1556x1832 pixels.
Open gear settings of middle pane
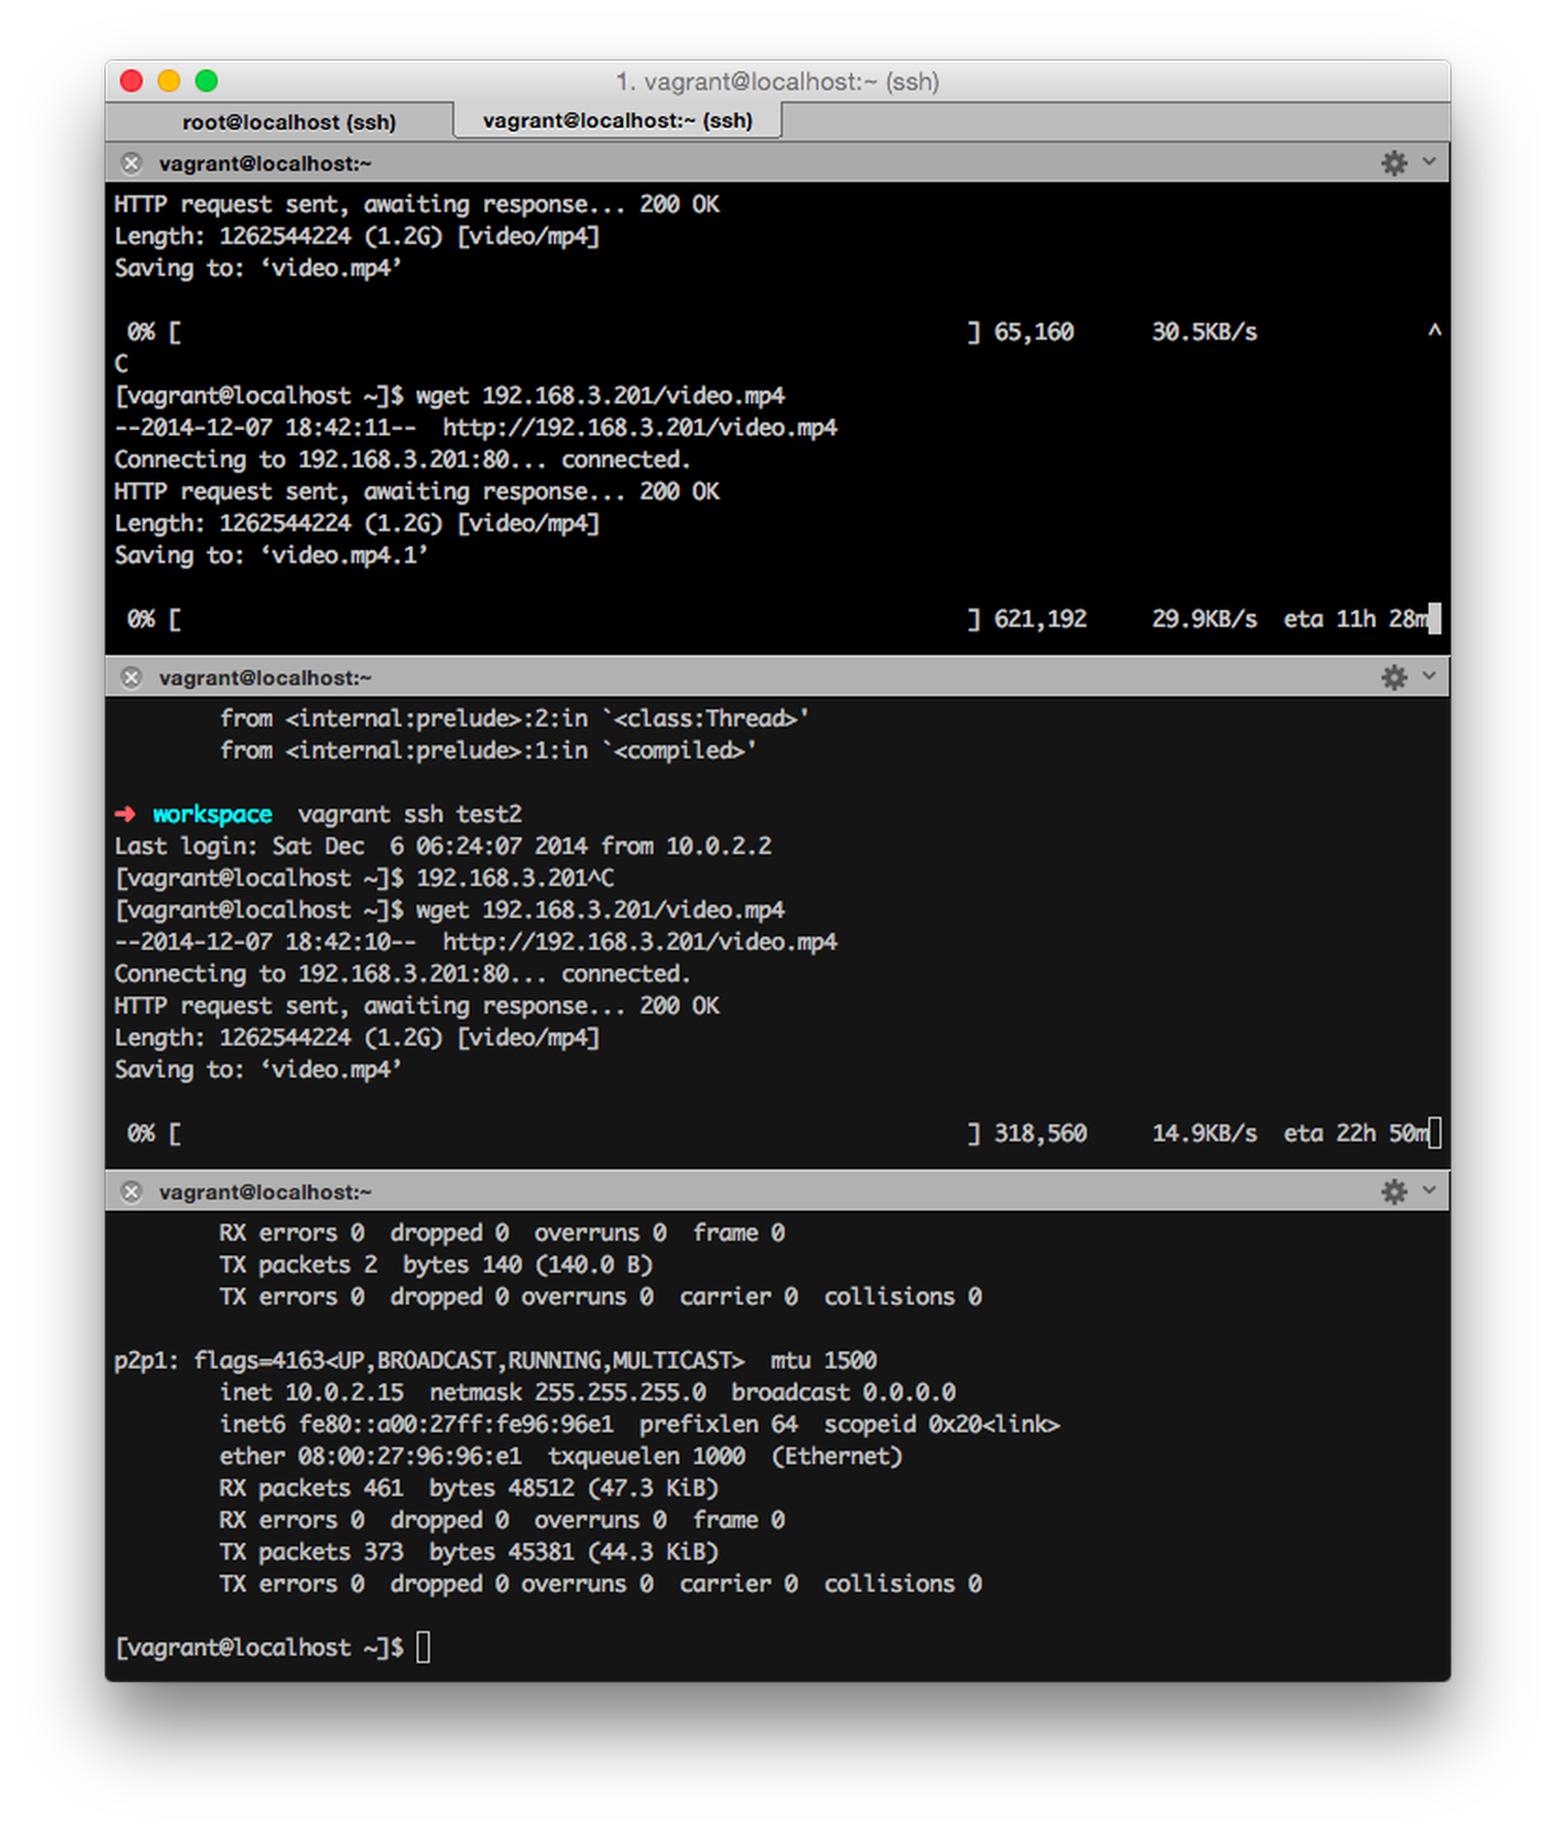coord(1394,678)
